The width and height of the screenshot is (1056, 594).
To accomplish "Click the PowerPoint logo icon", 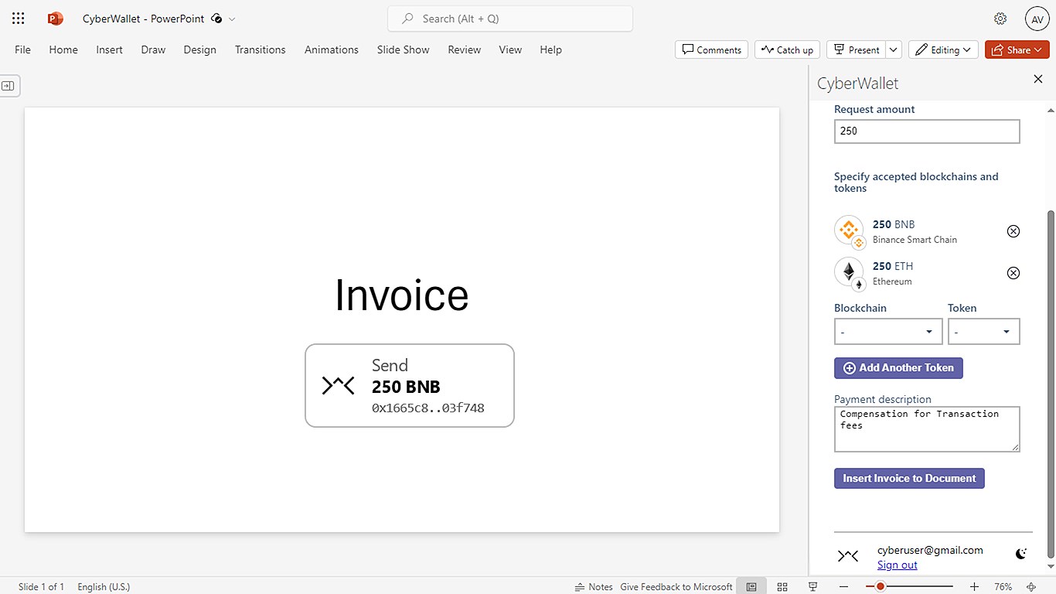I will coord(55,19).
